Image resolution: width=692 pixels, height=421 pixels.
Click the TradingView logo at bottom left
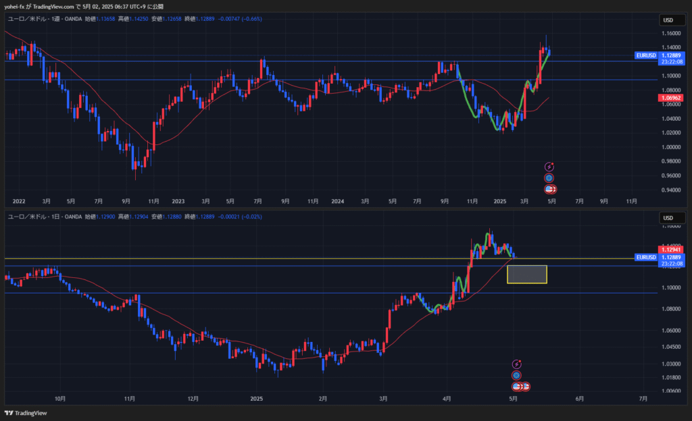pos(26,413)
